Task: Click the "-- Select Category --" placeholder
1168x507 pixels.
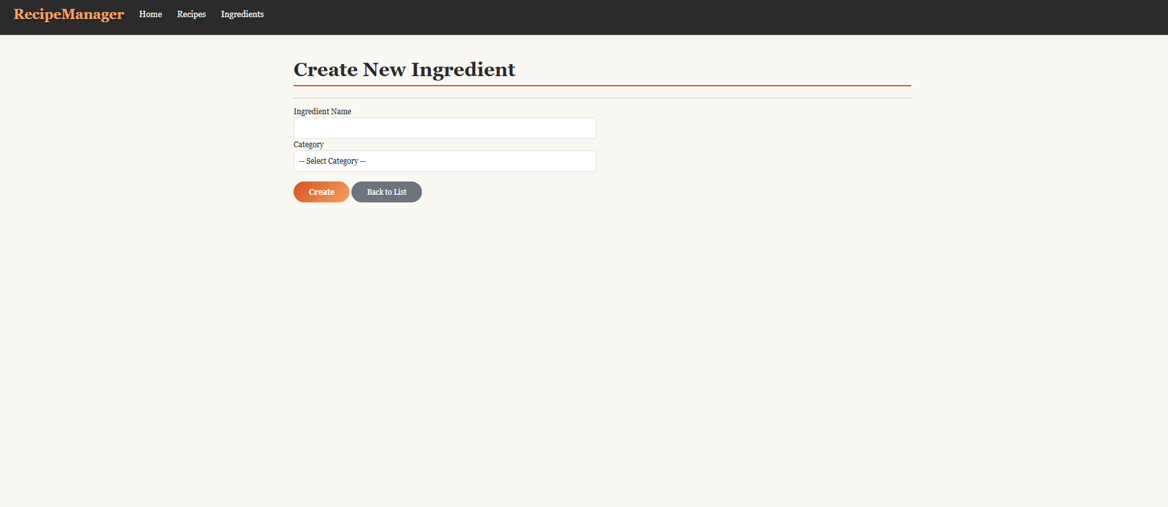Action: click(332, 161)
